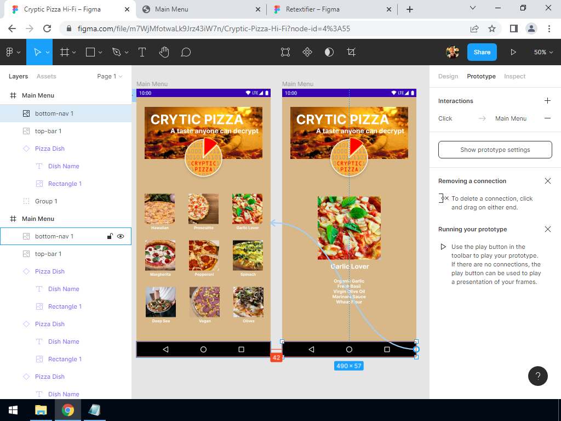Click the Edit object icon in toolbar
This screenshot has height=421, width=561.
click(x=285, y=52)
